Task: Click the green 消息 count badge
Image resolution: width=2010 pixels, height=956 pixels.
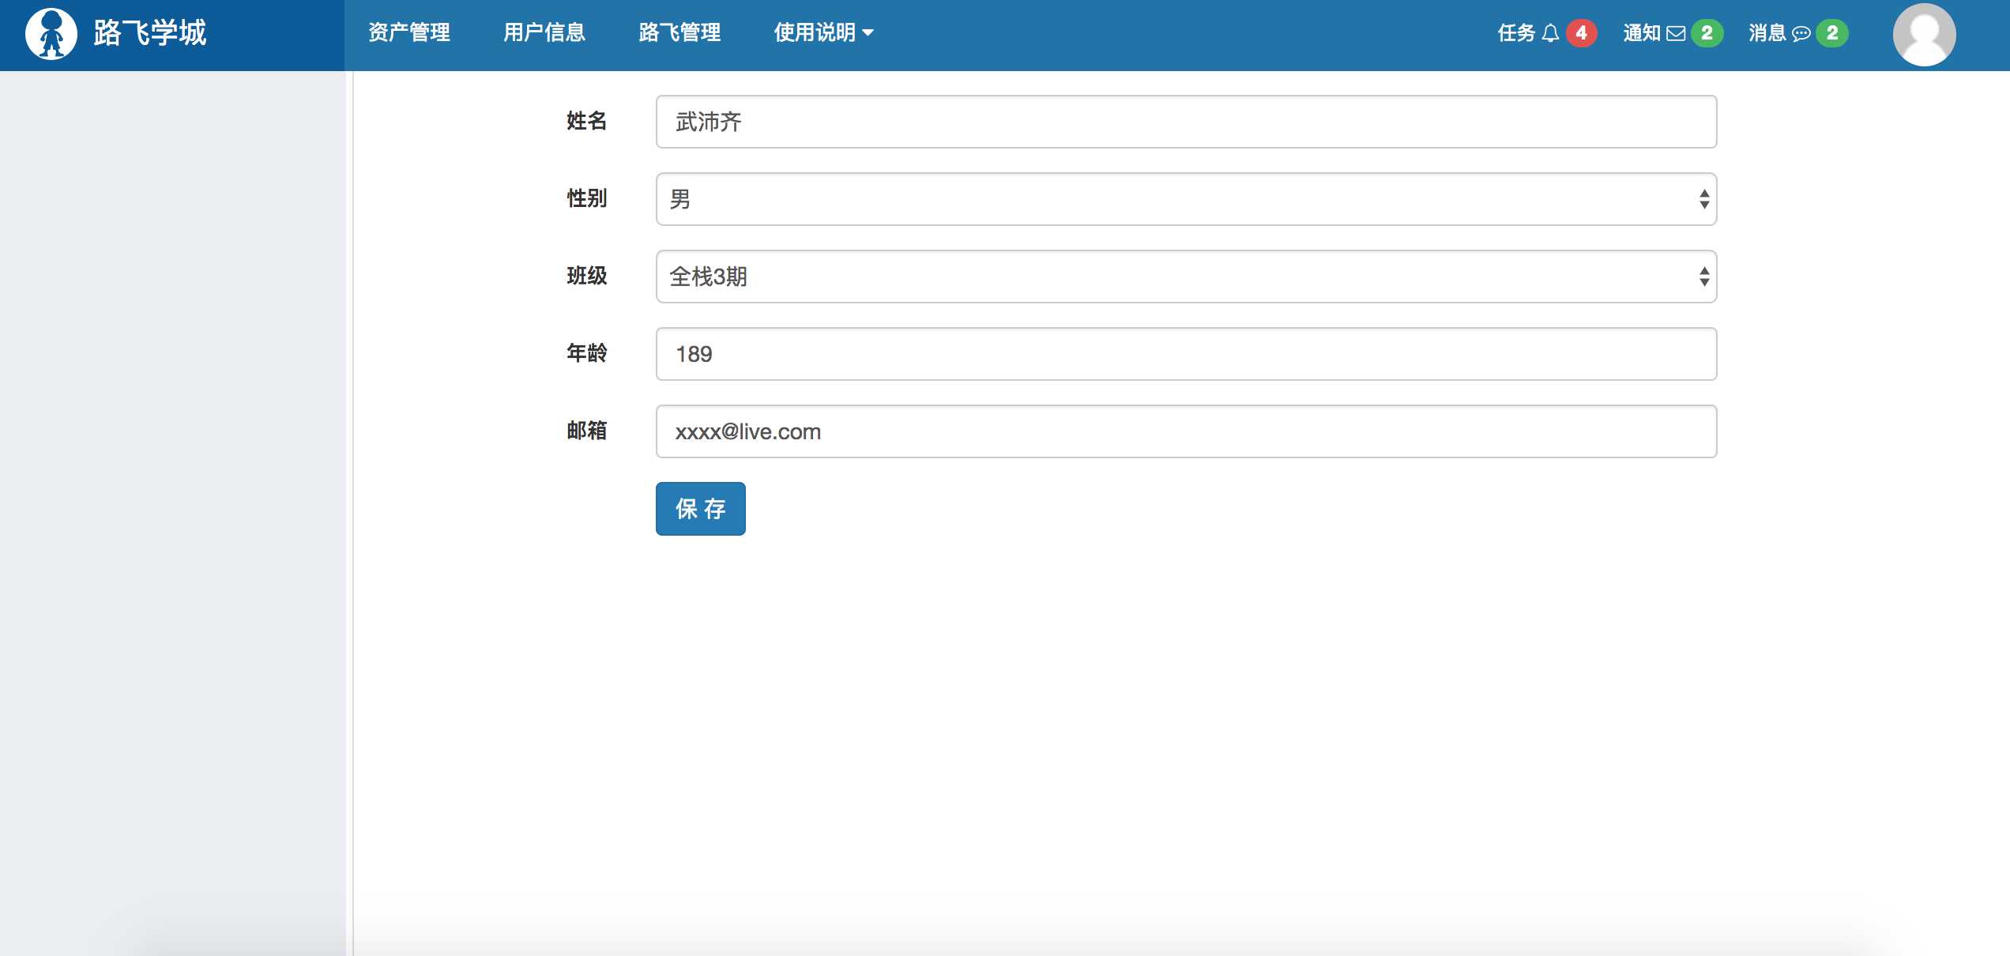Action: pos(1832,33)
